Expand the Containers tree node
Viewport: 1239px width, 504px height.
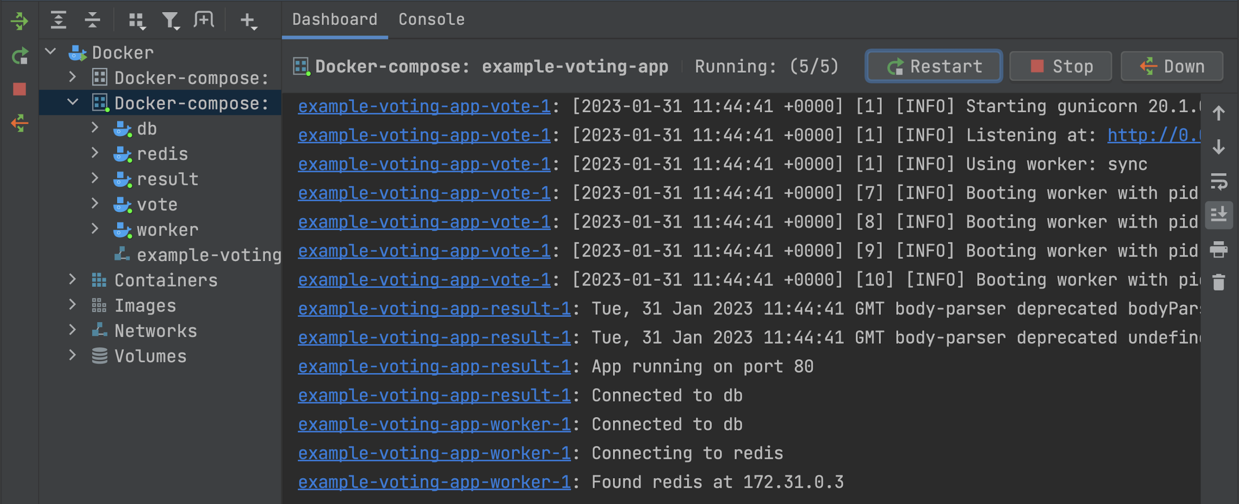pyautogui.click(x=73, y=279)
